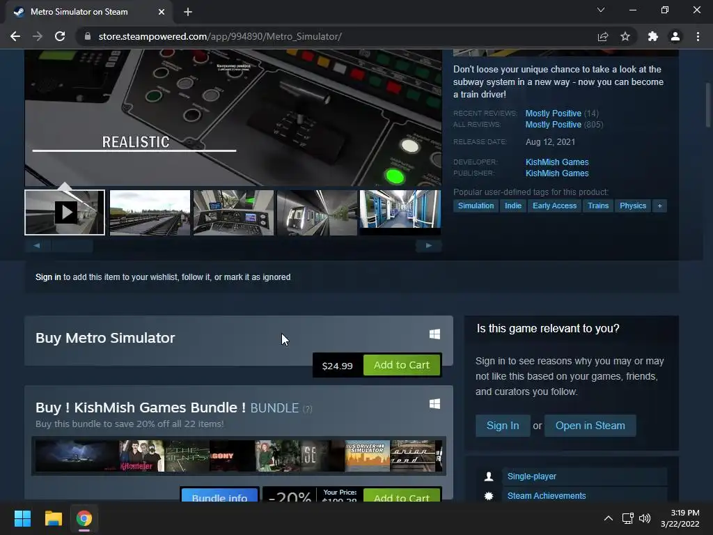713x535 pixels.
Task: Add Metro Simulator to cart
Action: (402, 365)
